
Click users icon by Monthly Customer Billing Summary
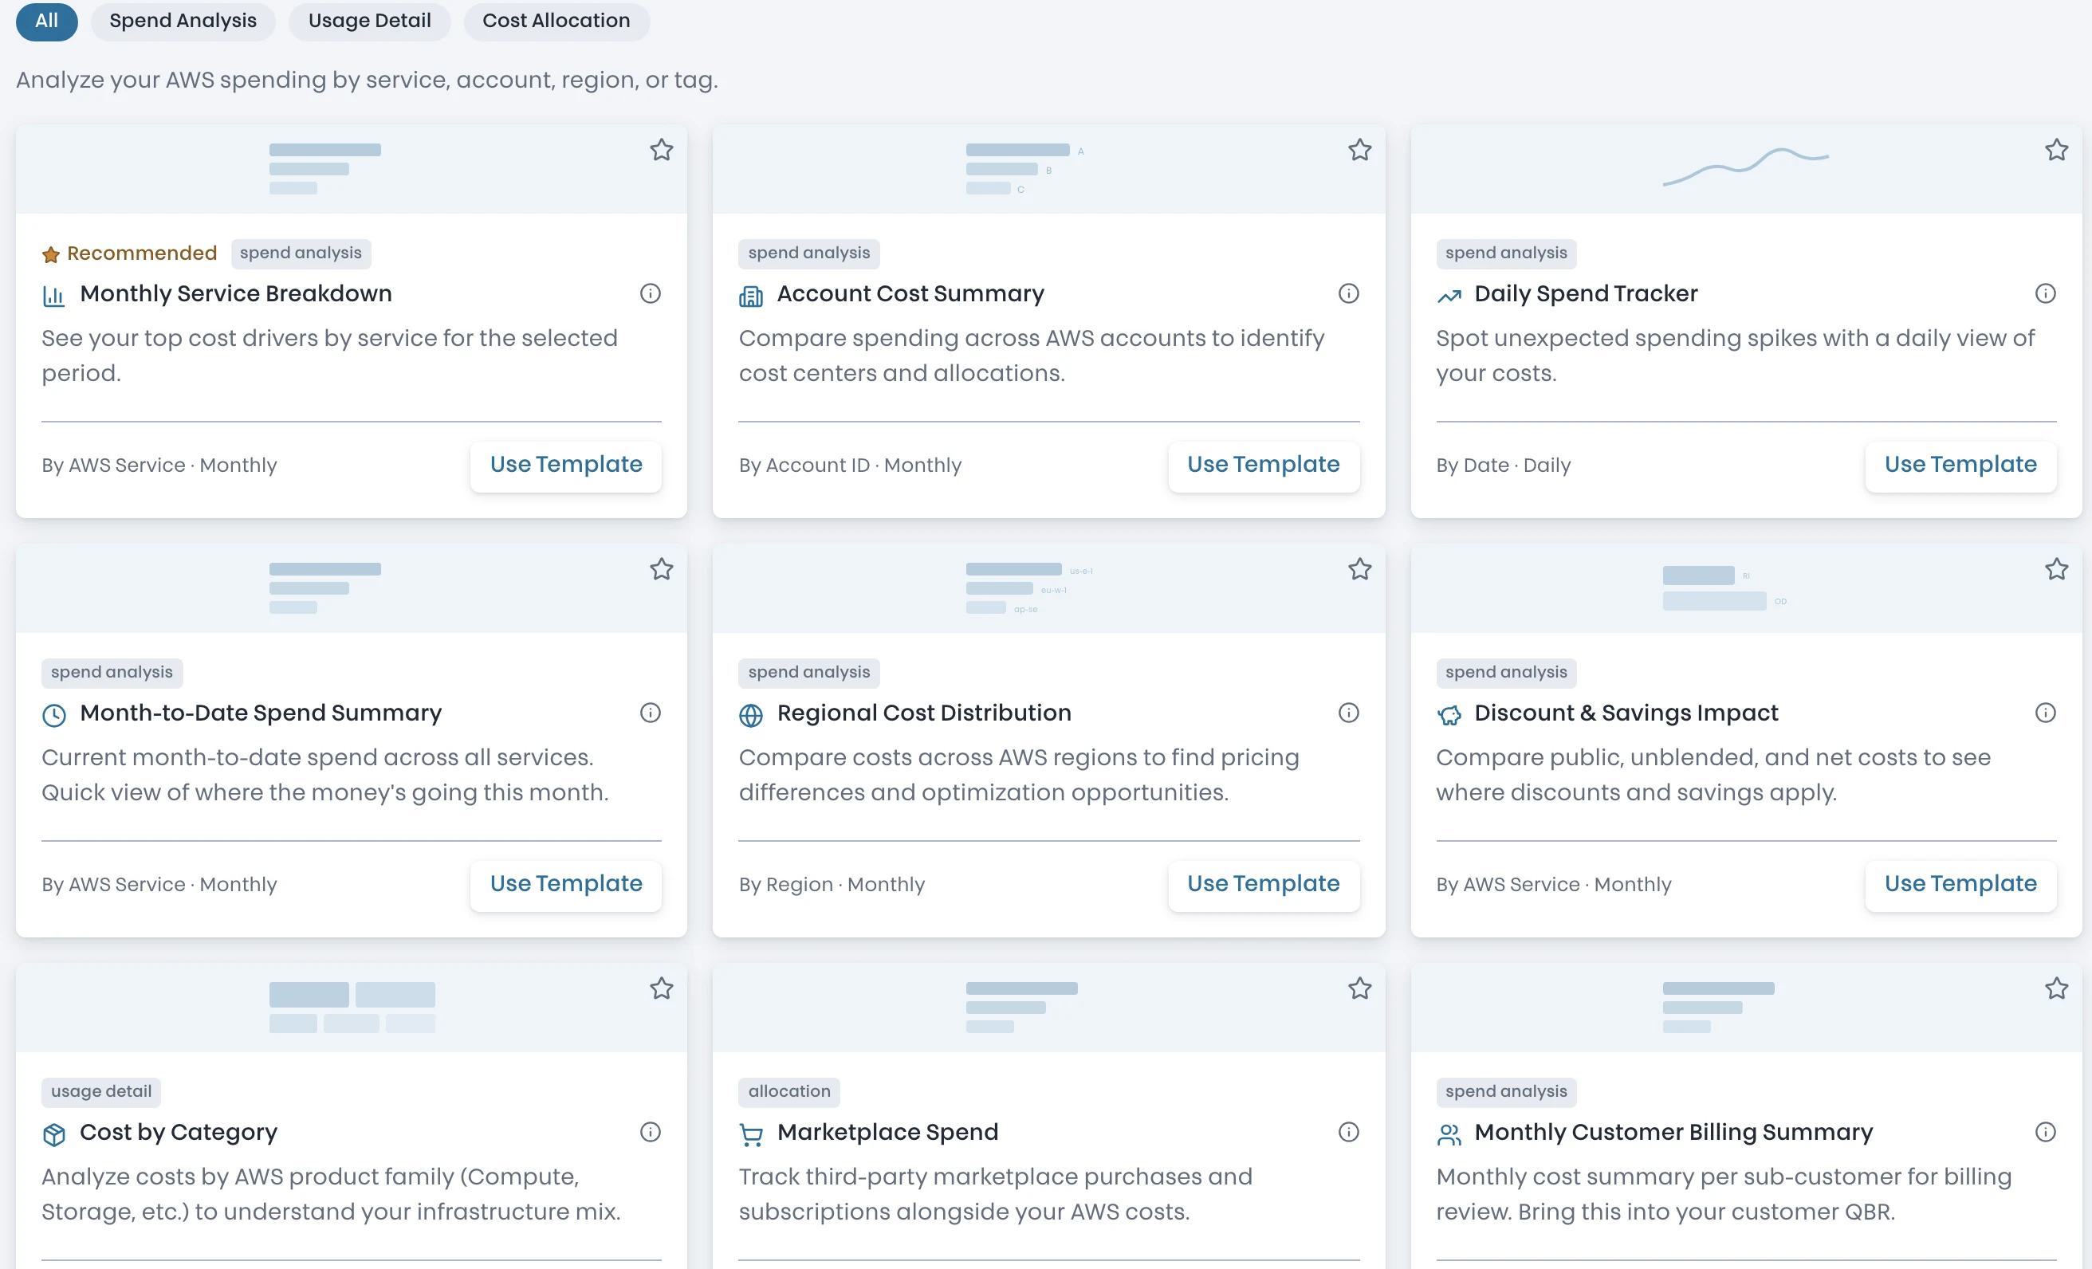1449,1135
